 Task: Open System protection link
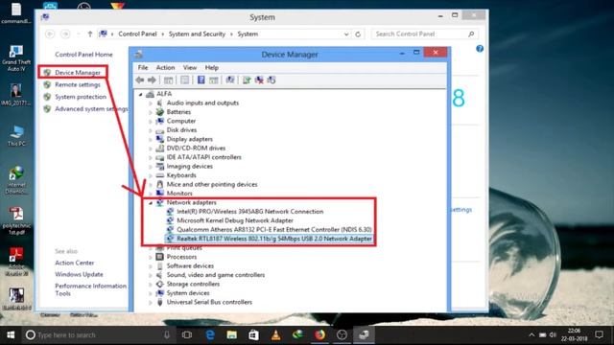81,97
